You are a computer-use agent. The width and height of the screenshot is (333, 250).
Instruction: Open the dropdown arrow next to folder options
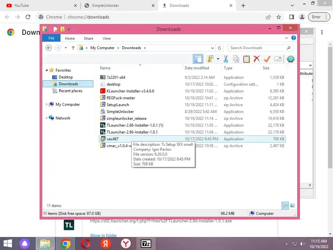218,59
